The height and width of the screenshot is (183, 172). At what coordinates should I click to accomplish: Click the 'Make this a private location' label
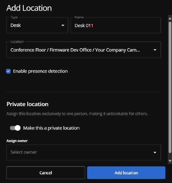click(51, 128)
